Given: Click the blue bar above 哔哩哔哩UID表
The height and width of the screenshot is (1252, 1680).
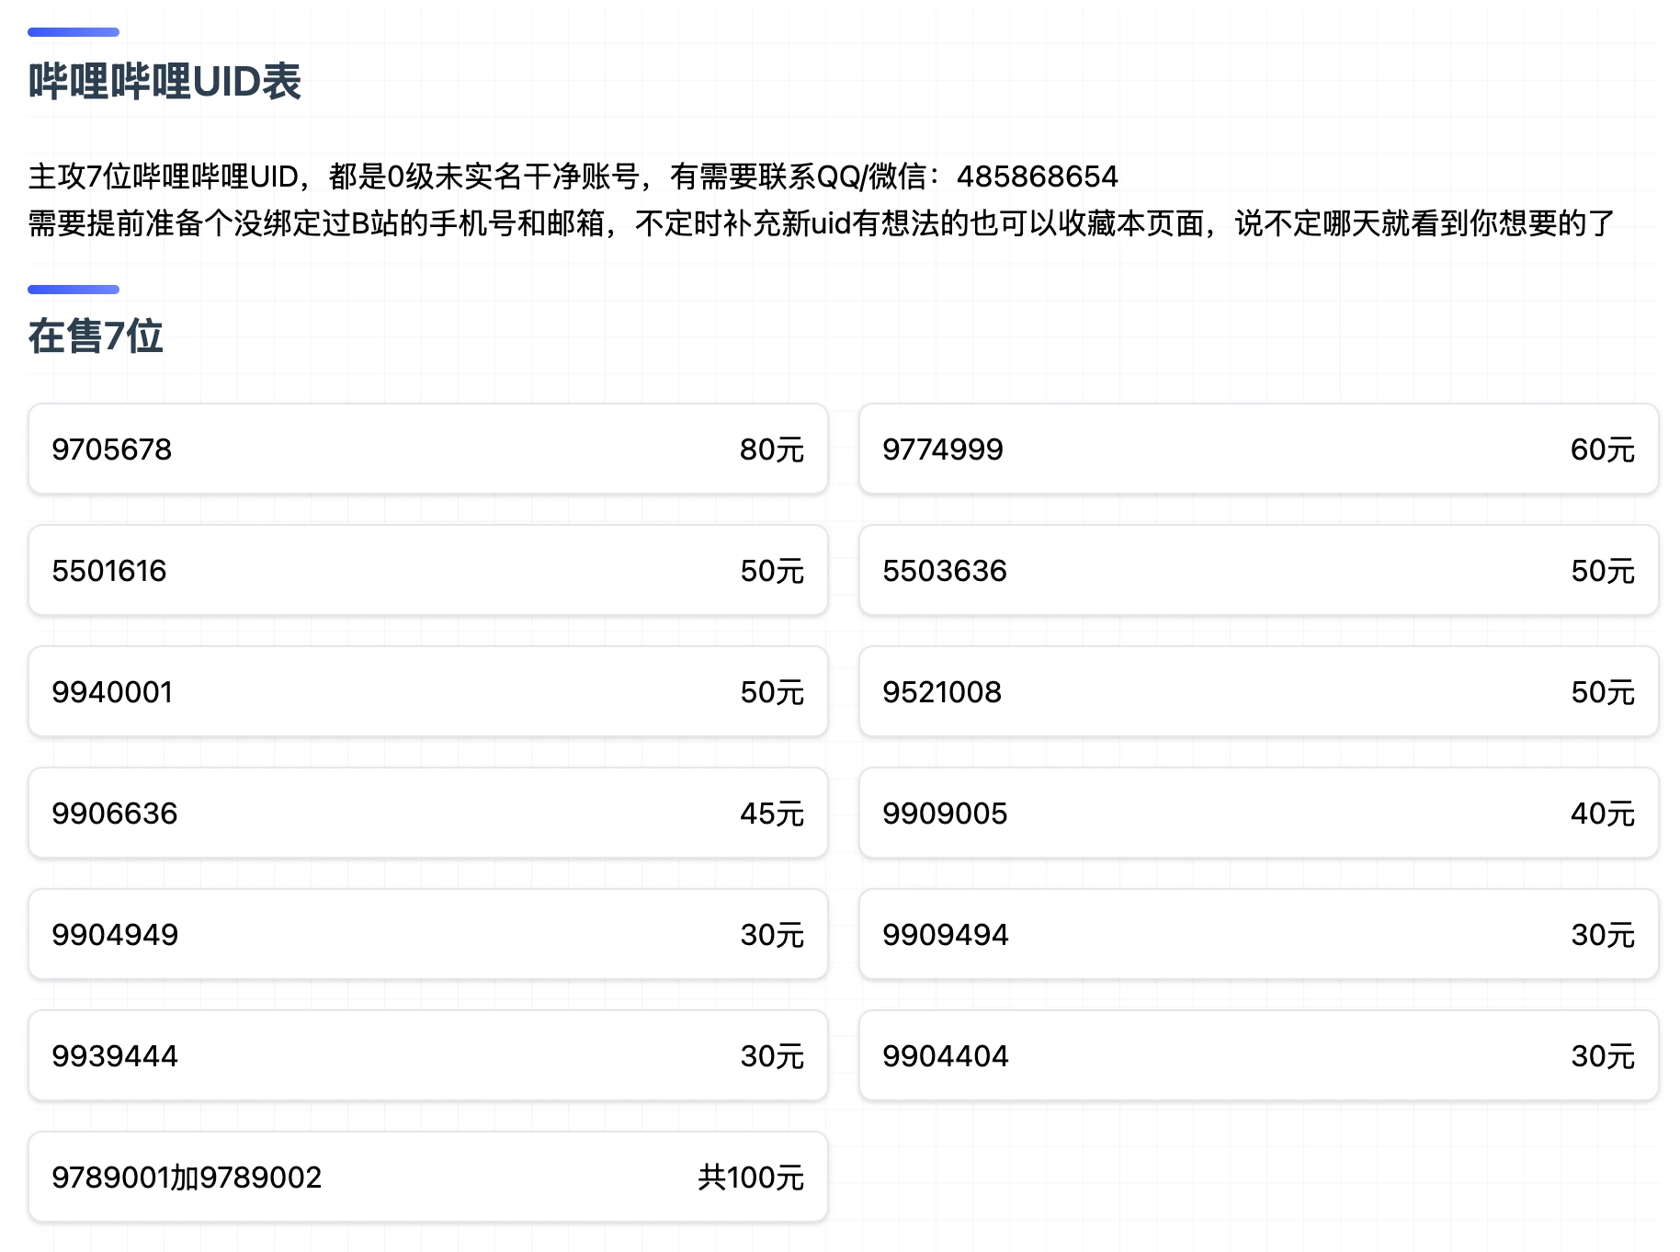Looking at the screenshot, I should (x=74, y=32).
